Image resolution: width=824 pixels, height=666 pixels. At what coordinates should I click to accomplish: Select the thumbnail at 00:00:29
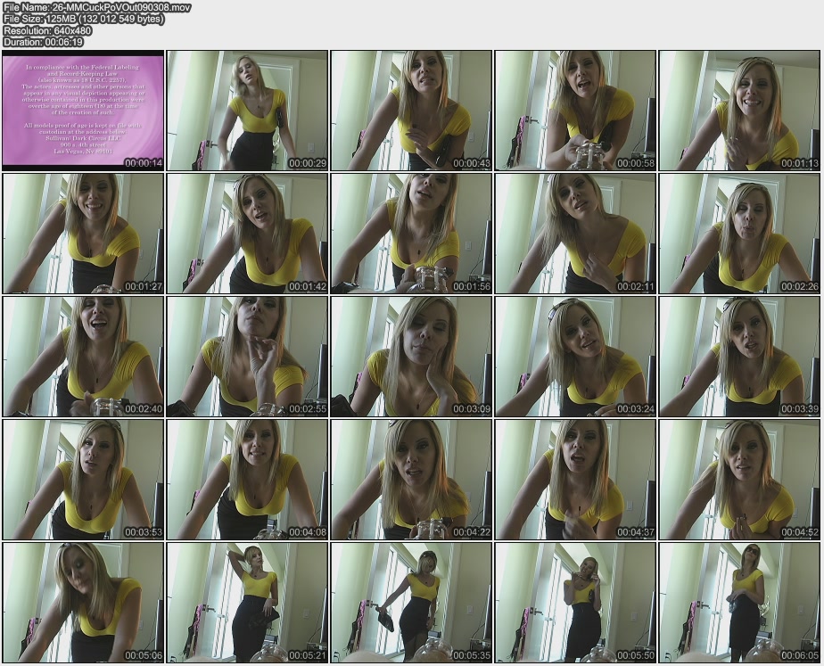click(x=247, y=111)
